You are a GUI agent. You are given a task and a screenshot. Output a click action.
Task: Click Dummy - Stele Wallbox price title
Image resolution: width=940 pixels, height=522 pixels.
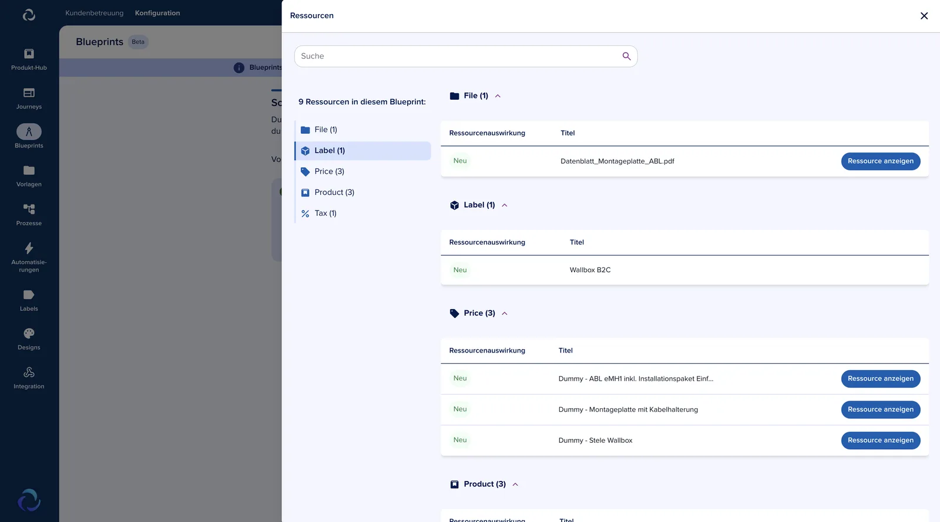595,440
